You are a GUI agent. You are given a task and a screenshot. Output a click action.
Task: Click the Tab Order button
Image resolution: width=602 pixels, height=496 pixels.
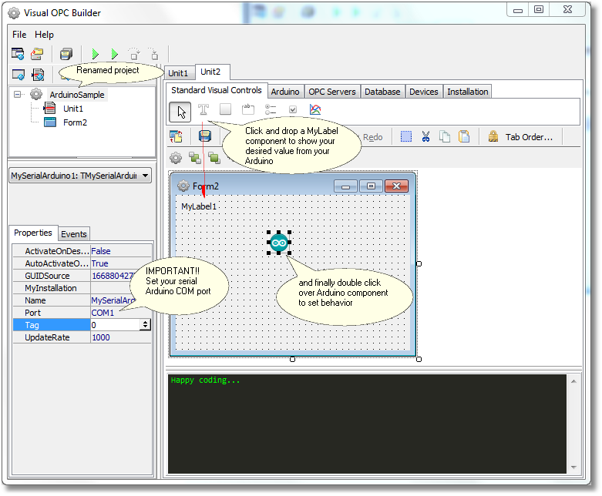pos(520,137)
